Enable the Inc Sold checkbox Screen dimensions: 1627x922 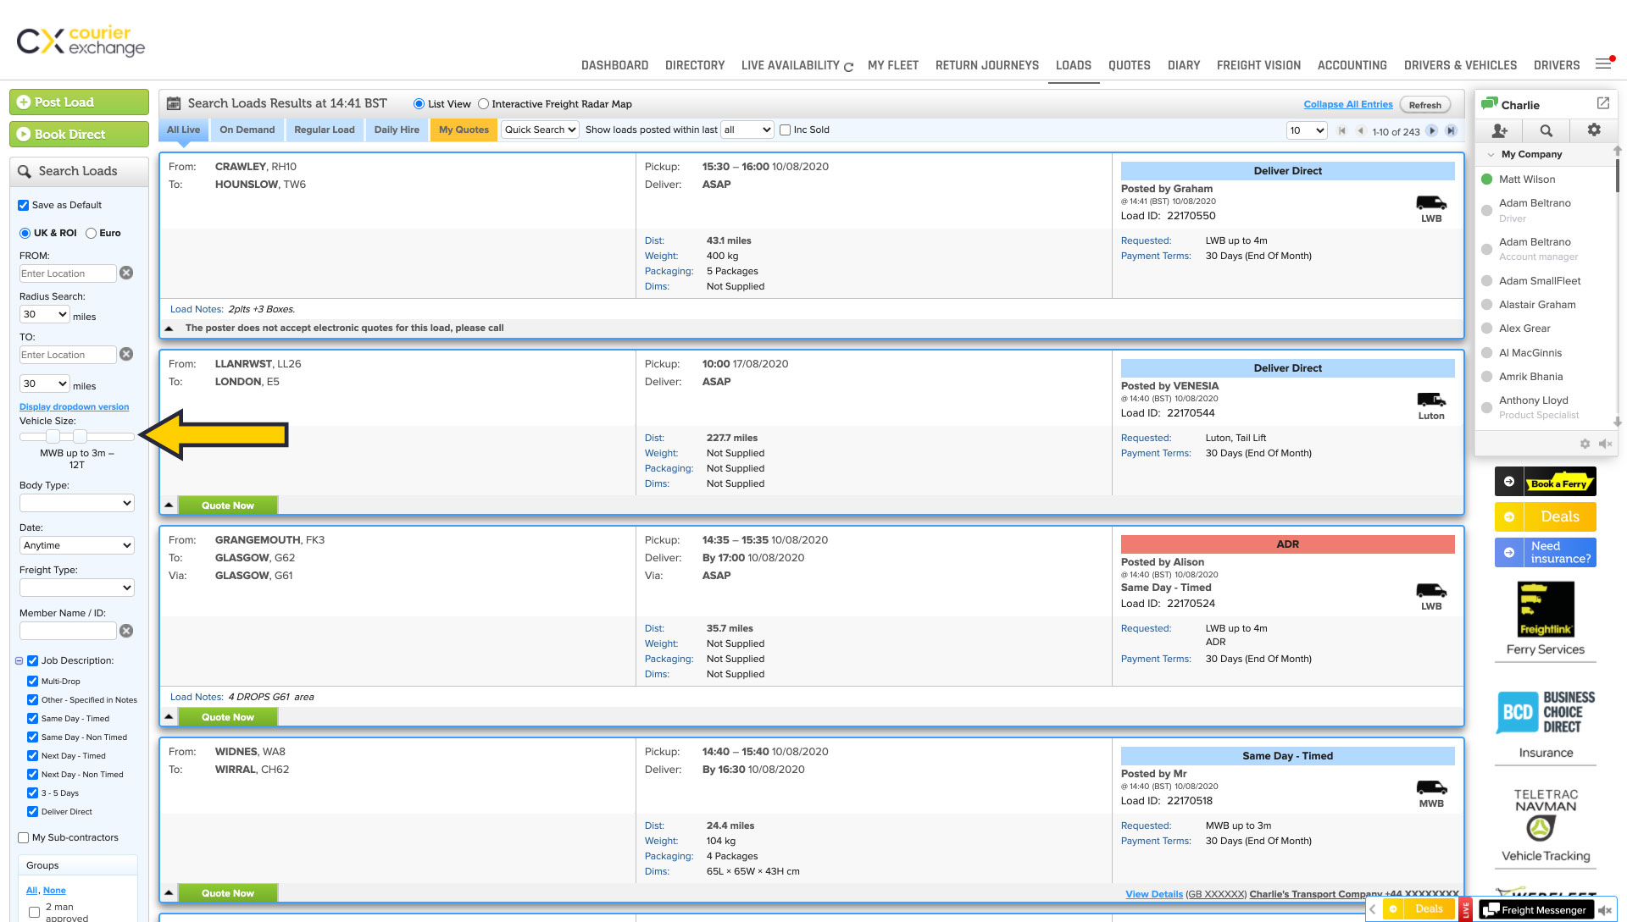(785, 130)
